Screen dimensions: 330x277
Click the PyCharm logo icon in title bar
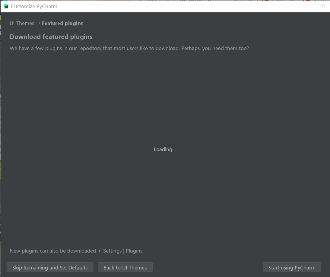(x=6, y=6)
